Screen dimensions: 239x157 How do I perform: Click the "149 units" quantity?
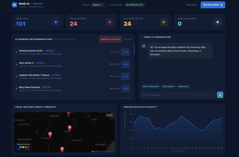coord(114,64)
